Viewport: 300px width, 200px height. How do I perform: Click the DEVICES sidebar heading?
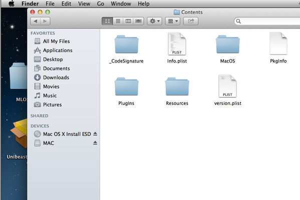tap(40, 126)
